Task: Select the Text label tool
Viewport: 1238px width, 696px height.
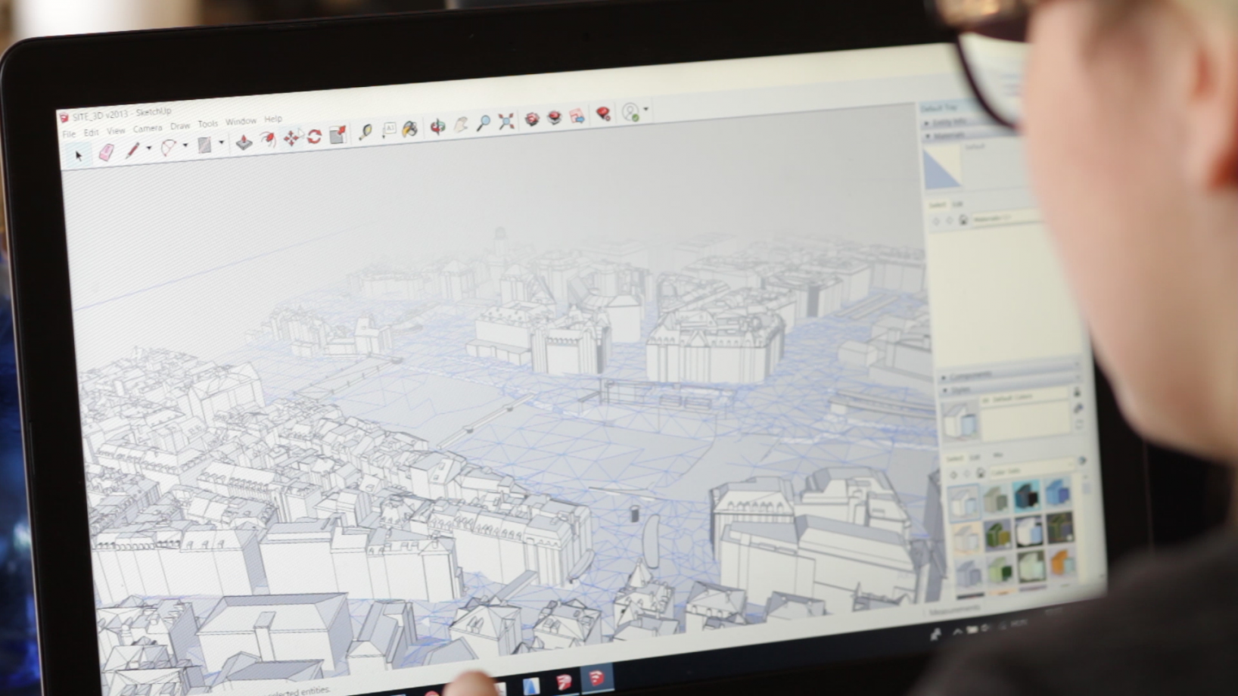Action: click(388, 130)
